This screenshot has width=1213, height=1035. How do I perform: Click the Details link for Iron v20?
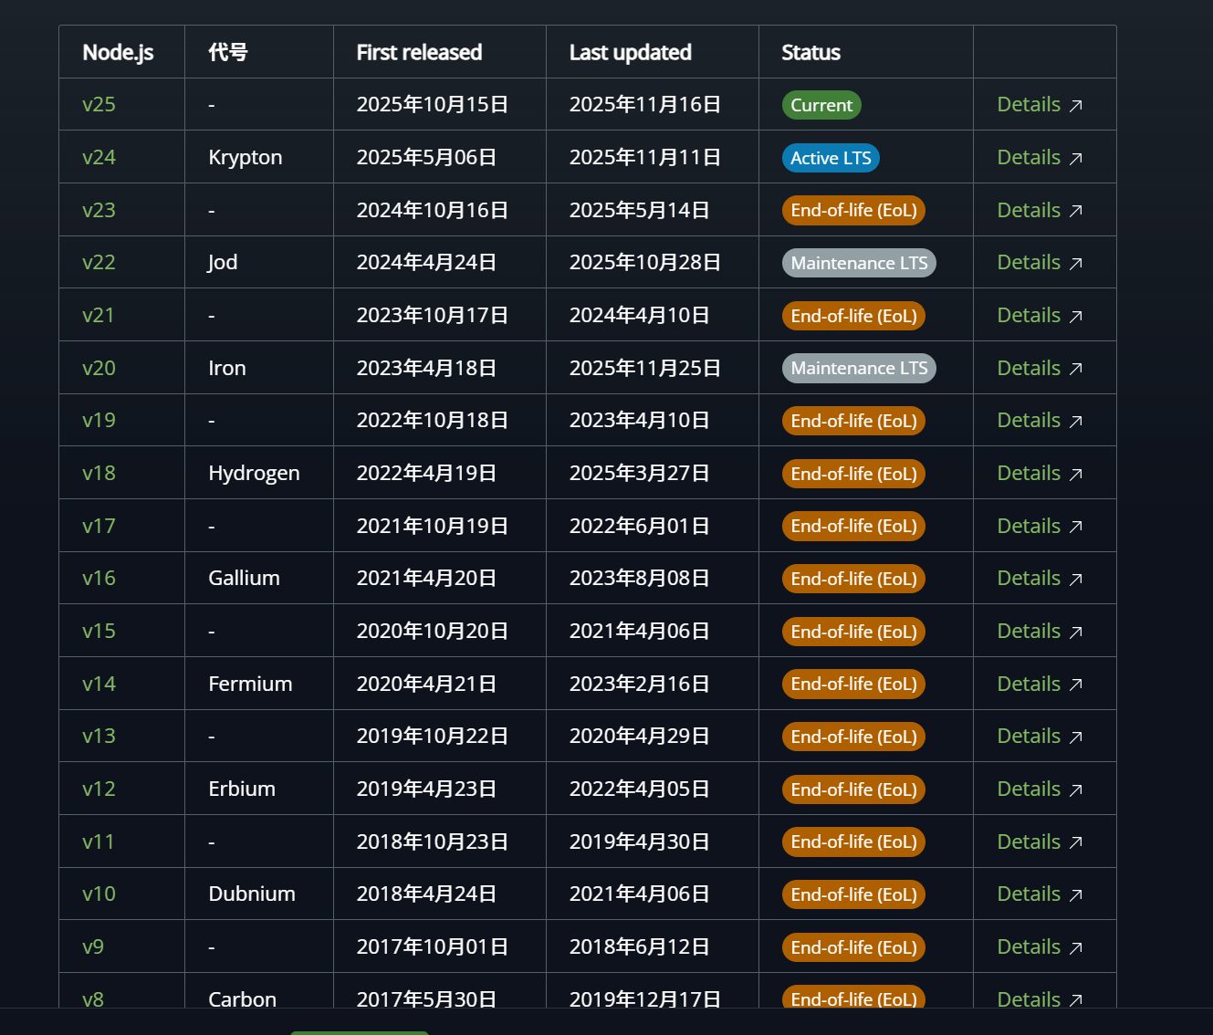tap(1040, 368)
